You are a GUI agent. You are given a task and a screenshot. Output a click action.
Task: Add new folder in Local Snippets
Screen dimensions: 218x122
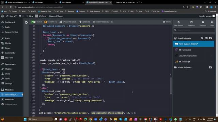pos(211,38)
